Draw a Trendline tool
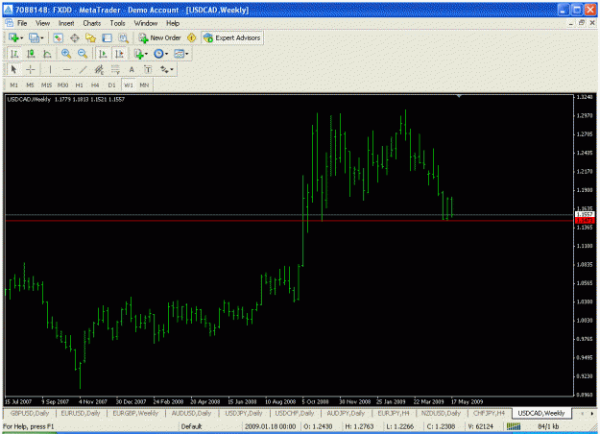 click(83, 70)
